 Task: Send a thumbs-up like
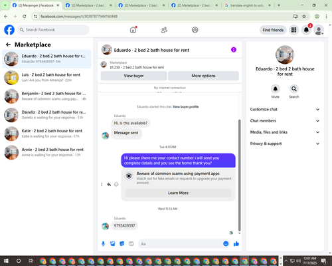coord(236,244)
